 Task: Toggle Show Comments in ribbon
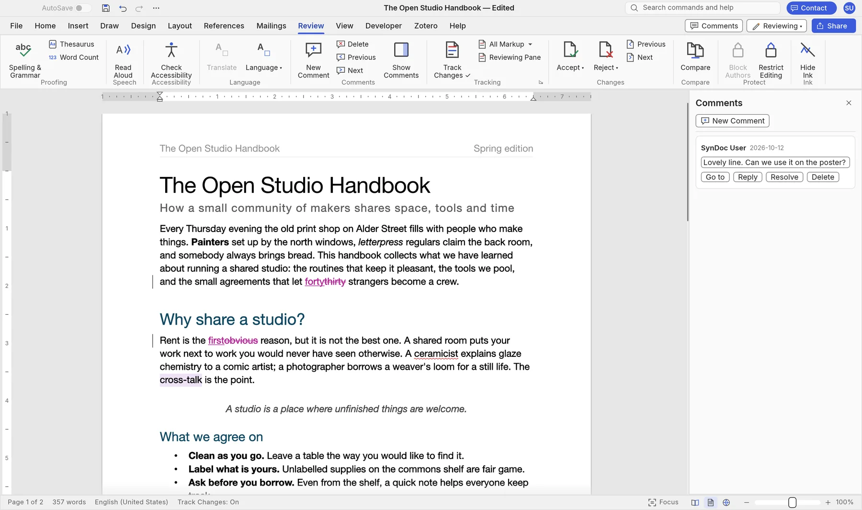pos(401,60)
